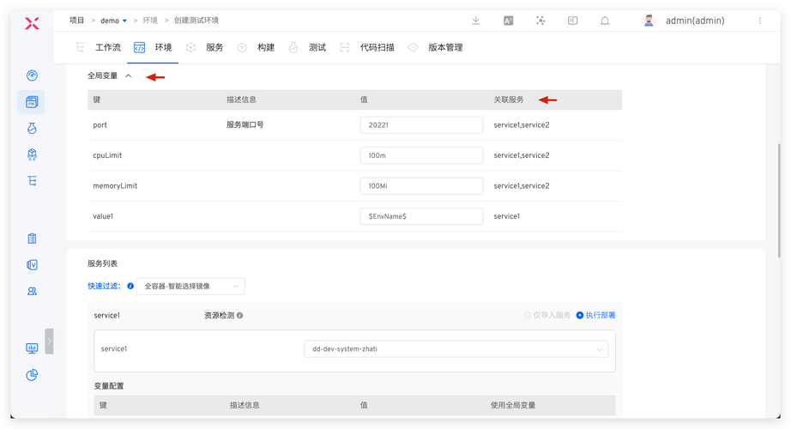
Task: Open the demo project dropdown
Action: click(113, 21)
